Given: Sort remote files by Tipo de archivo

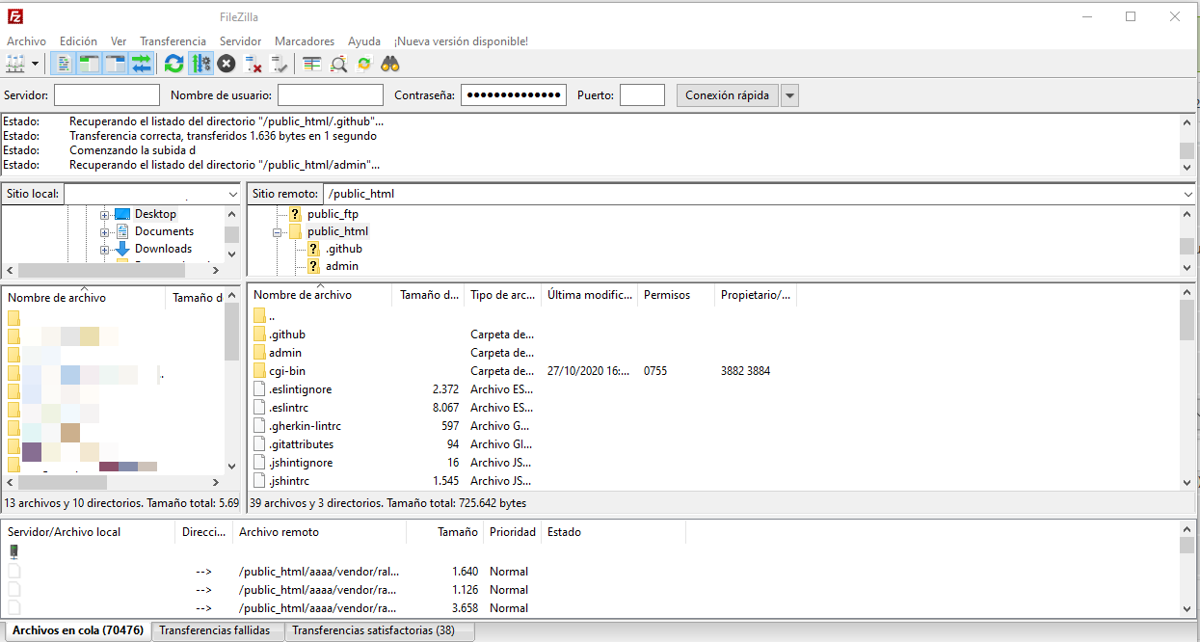Looking at the screenshot, I should [x=503, y=295].
